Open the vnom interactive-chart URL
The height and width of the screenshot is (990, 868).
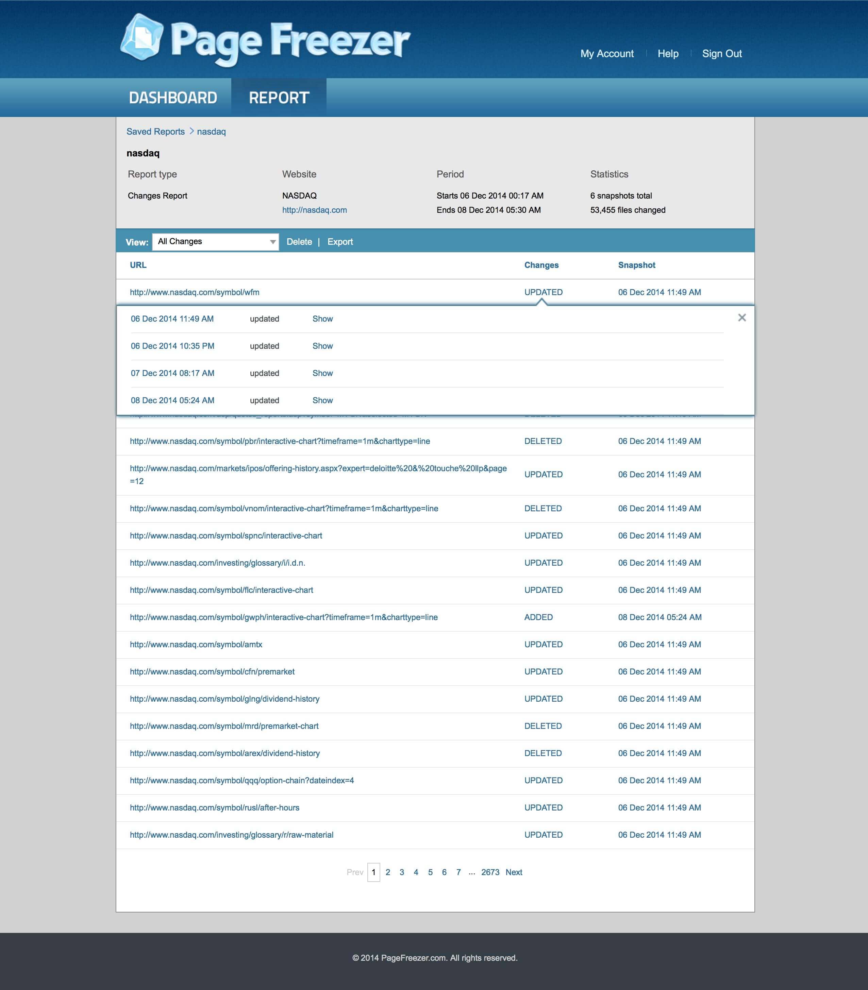pyautogui.click(x=284, y=509)
